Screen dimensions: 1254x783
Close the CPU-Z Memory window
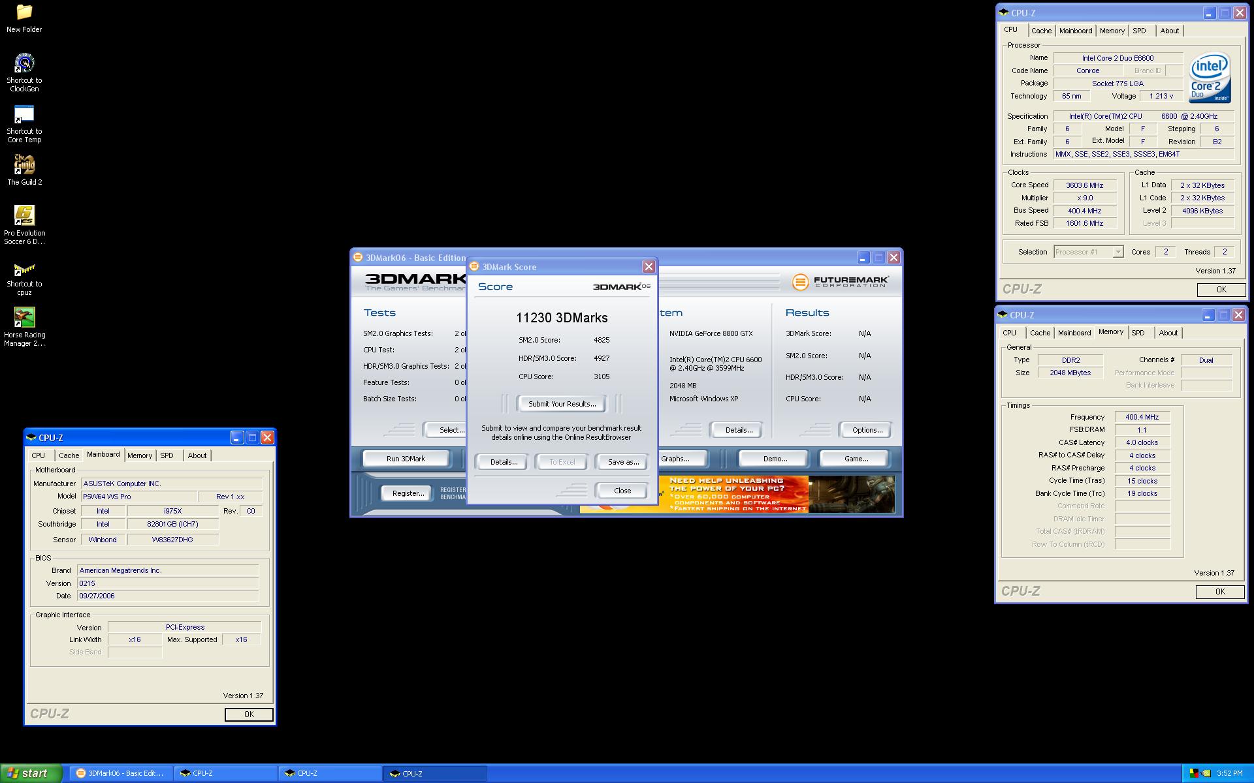click(1238, 315)
